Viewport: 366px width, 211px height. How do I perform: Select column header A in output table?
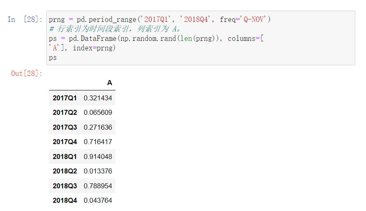[x=109, y=83]
